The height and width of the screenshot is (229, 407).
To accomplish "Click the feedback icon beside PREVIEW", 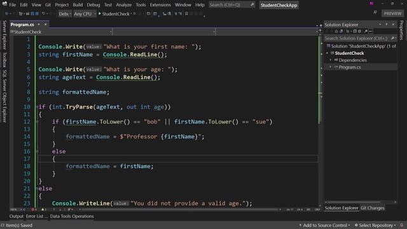I will tap(375, 13).
